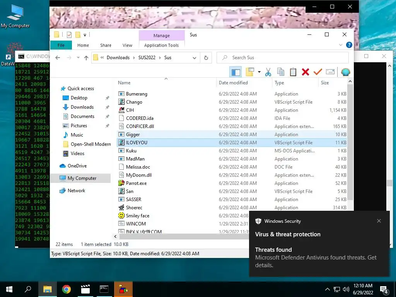Open the File ribbon tab

(x=61, y=45)
